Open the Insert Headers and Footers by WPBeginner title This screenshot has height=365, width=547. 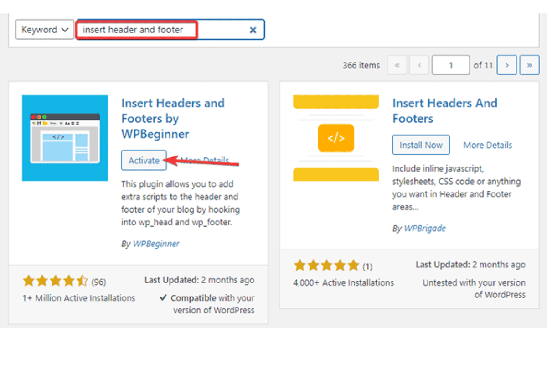coord(173,119)
